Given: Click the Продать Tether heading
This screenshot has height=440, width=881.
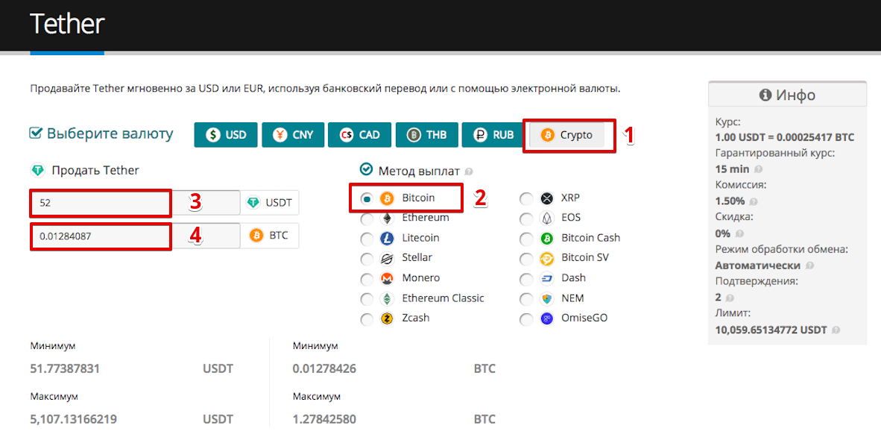Looking at the screenshot, I should coord(95,170).
